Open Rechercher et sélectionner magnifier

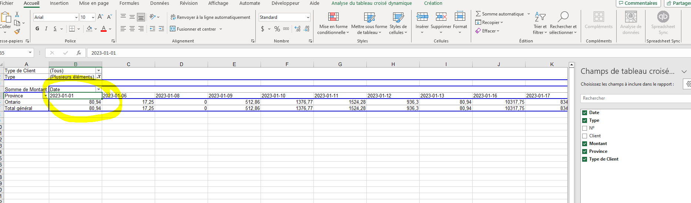(563, 23)
